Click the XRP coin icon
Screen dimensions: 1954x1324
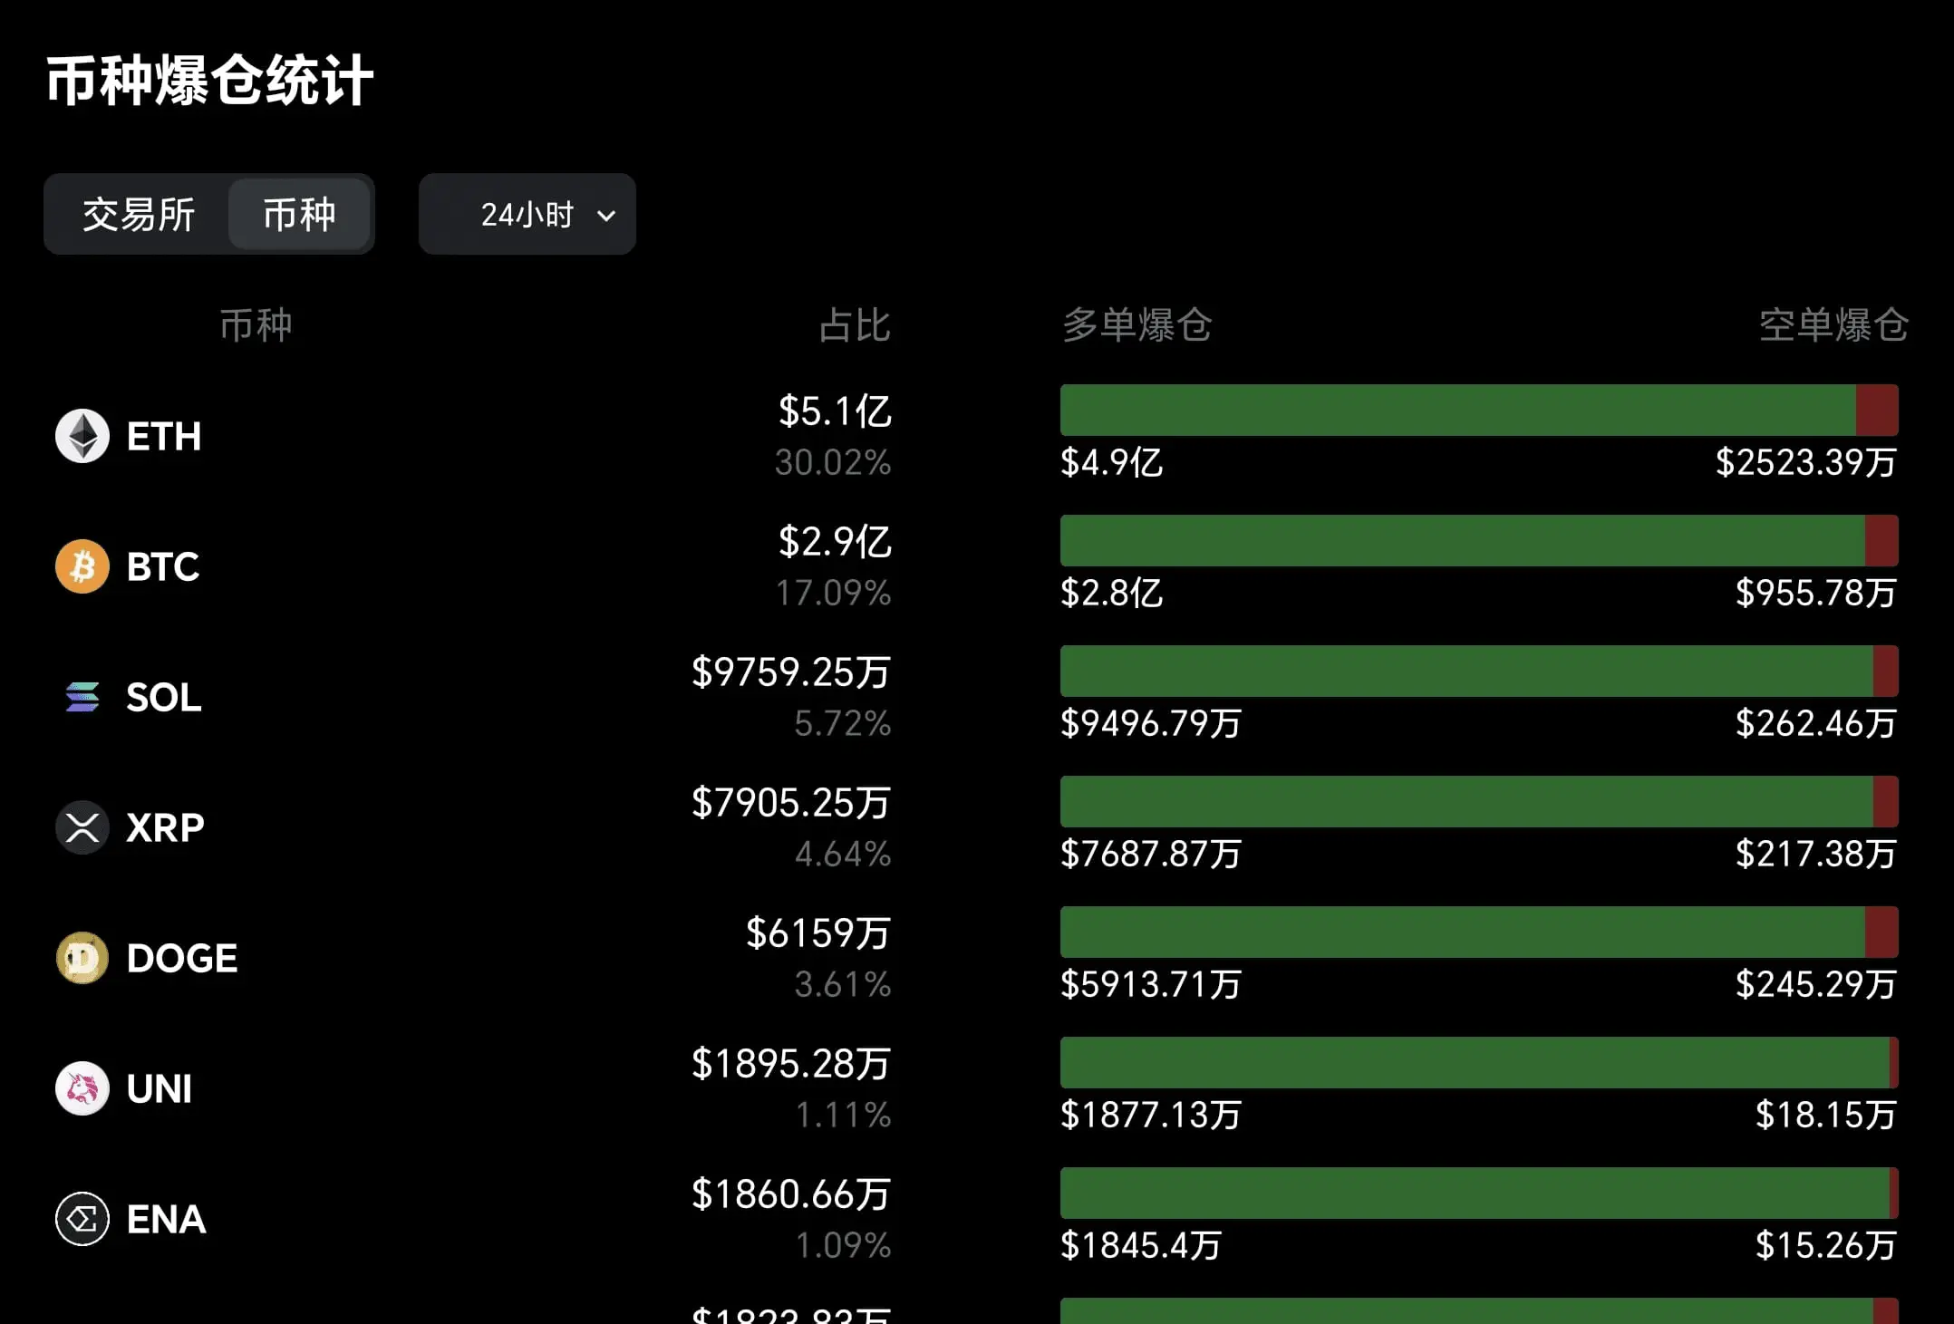click(x=82, y=827)
